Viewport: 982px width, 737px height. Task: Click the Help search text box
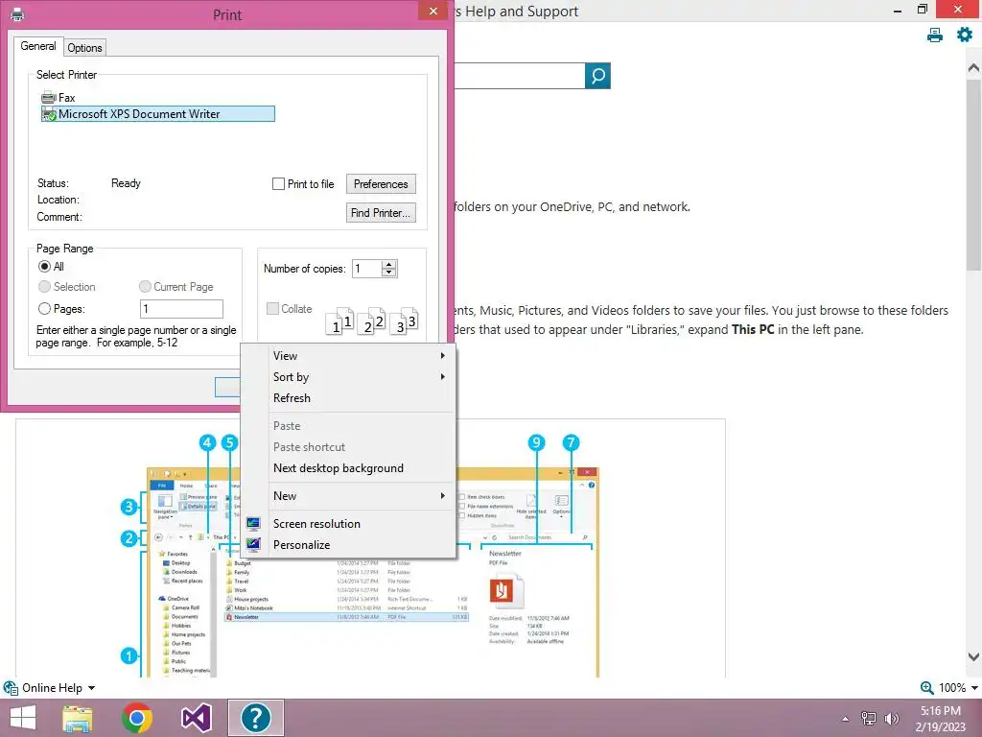click(520, 76)
